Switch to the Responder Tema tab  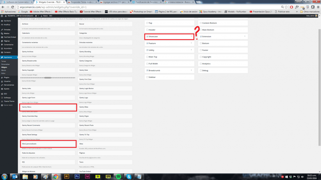82,2
